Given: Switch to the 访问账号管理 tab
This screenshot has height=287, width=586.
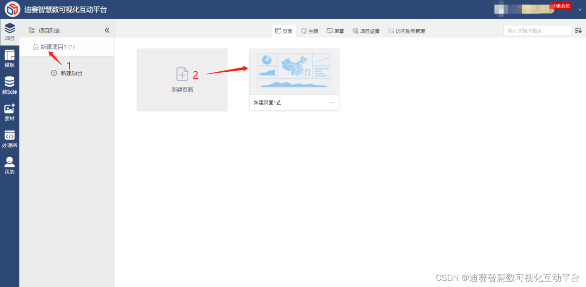Looking at the screenshot, I should (407, 31).
